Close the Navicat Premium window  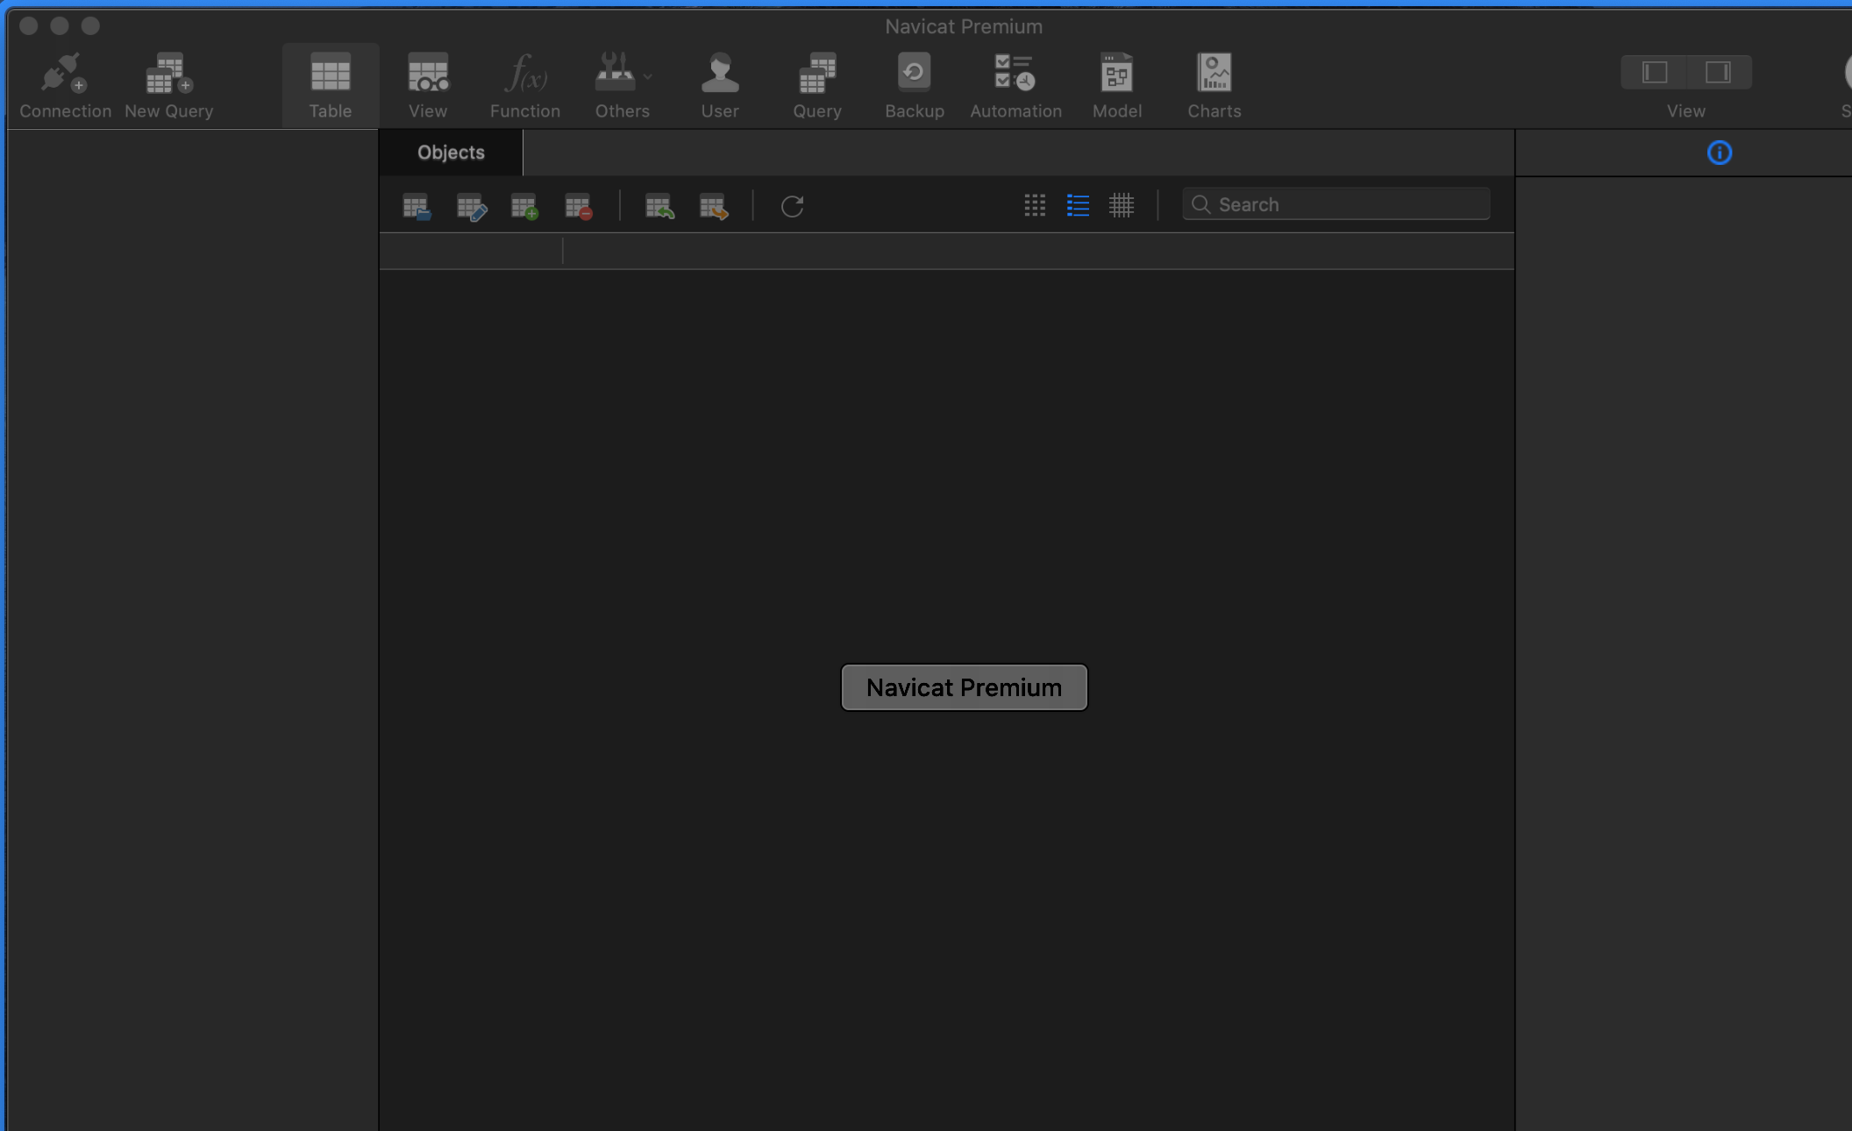[x=28, y=25]
